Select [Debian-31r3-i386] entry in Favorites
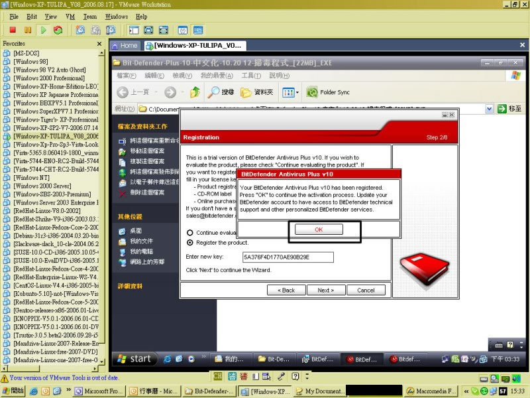Viewport: 530px width, 398px height. (56, 235)
